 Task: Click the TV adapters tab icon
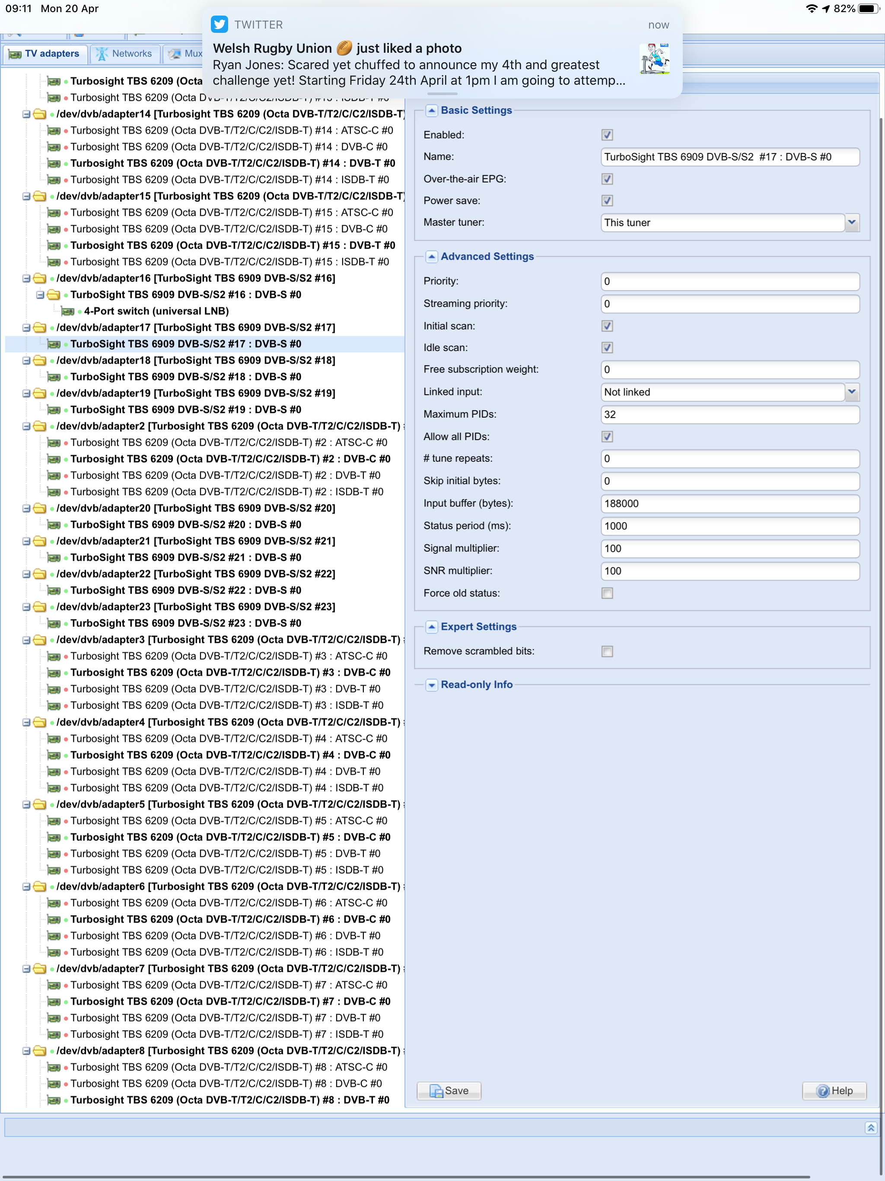click(x=15, y=54)
